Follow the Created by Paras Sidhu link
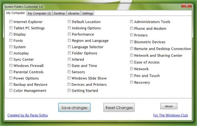The height and width of the screenshot is (126, 197). 28,115
